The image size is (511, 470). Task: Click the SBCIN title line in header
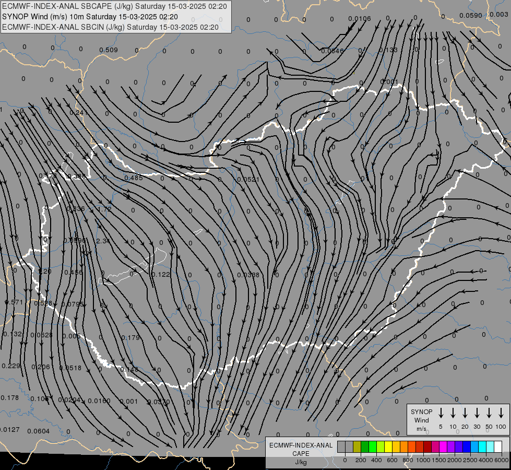110,27
